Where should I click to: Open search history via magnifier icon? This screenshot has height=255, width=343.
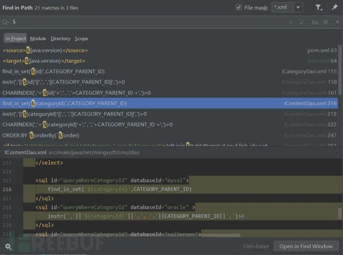(5, 22)
